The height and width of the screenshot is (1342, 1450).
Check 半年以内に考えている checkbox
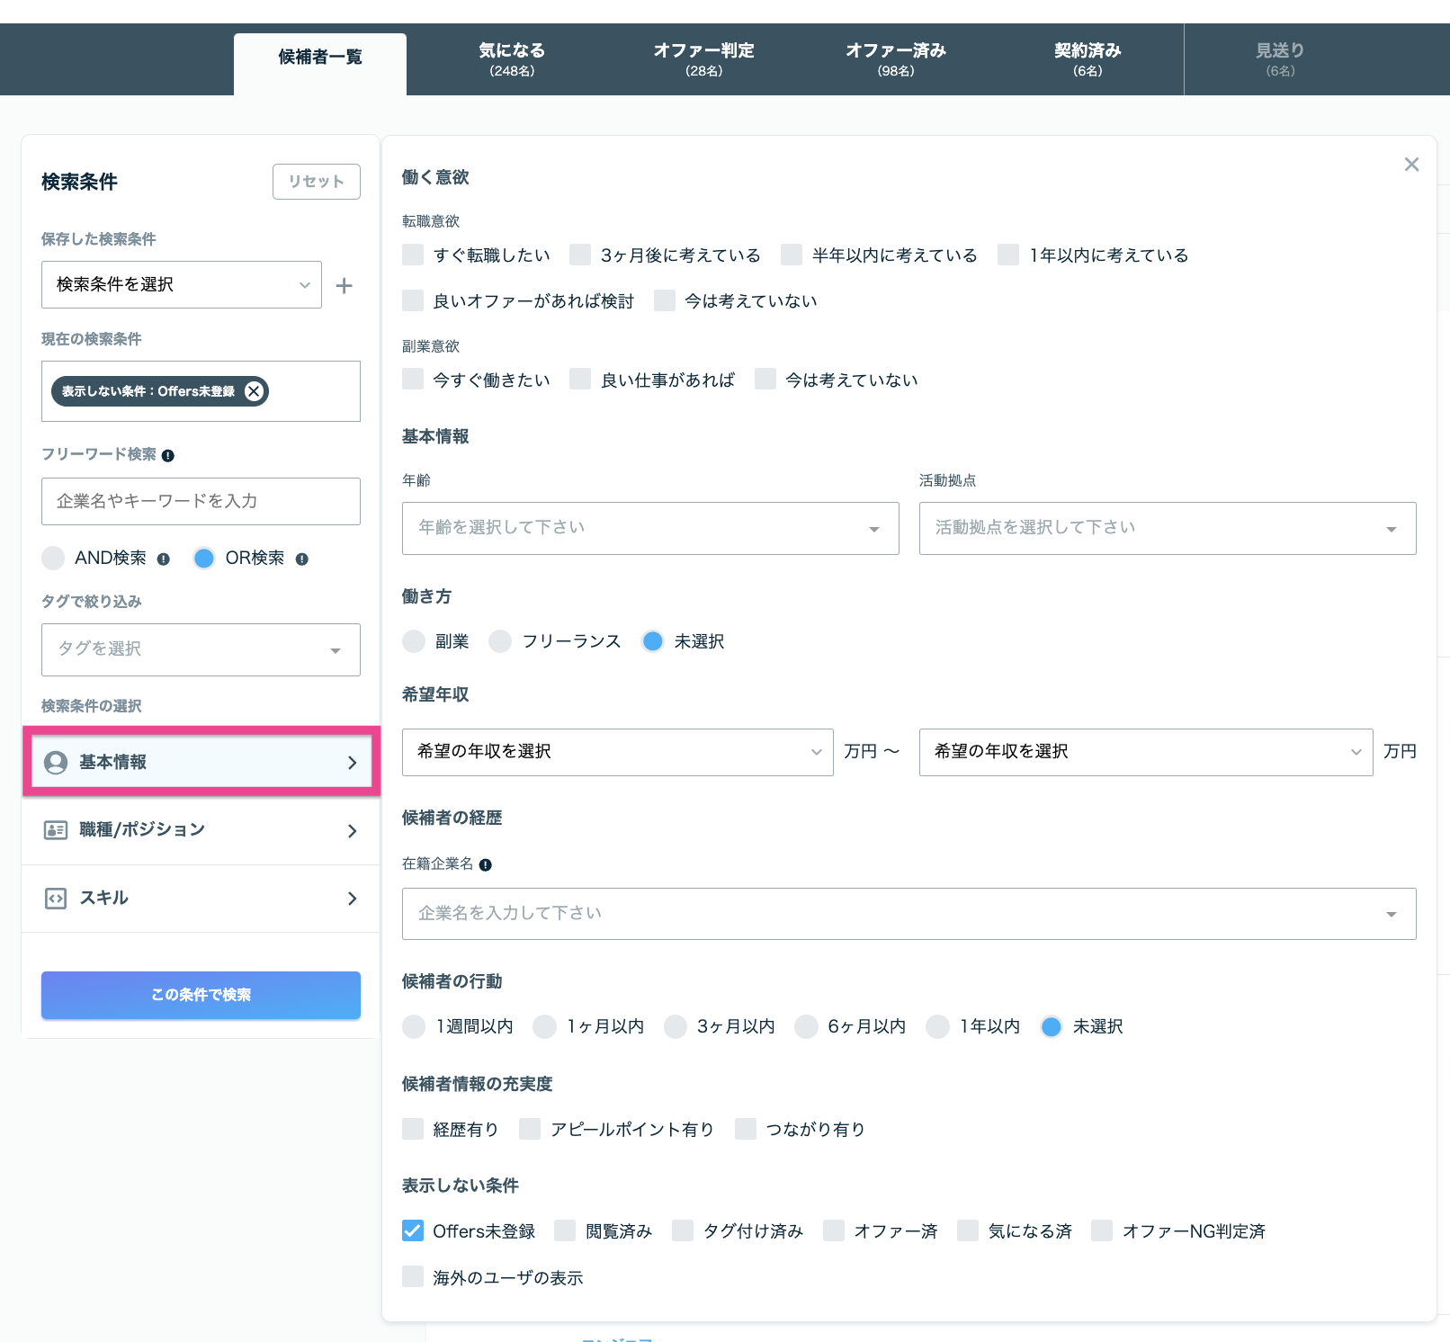tap(792, 255)
